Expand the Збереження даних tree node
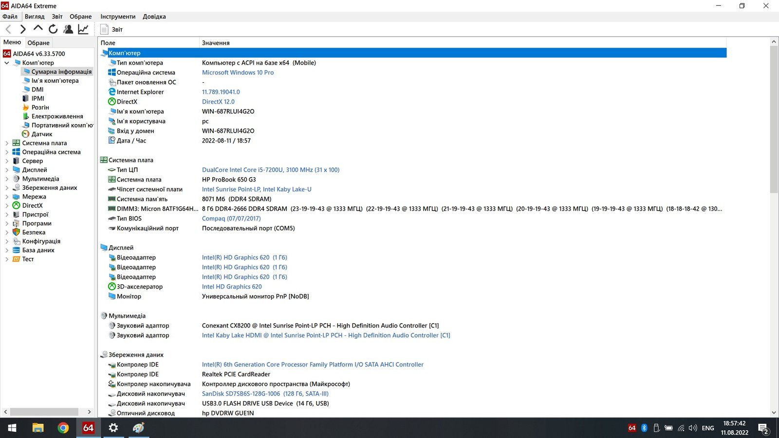 (7, 188)
